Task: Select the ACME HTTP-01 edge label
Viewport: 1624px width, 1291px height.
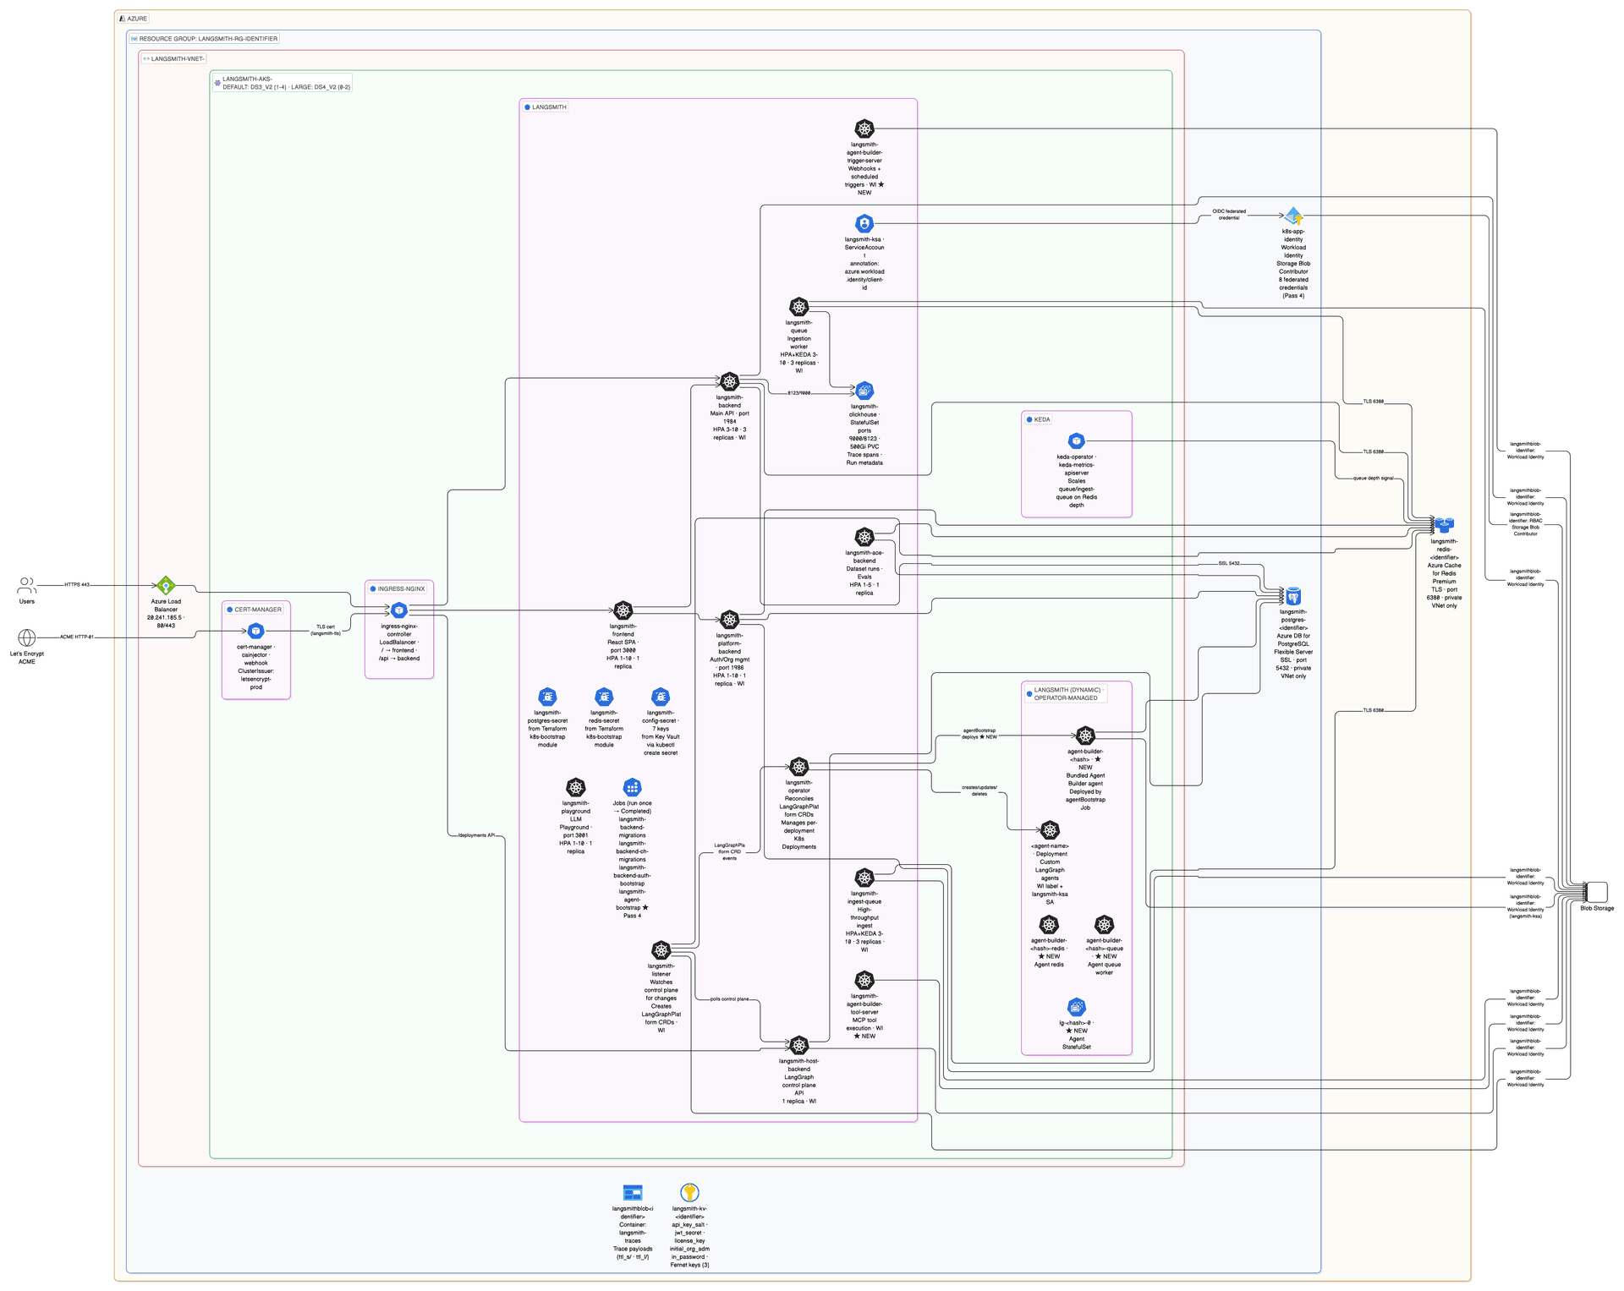Action: point(77,637)
